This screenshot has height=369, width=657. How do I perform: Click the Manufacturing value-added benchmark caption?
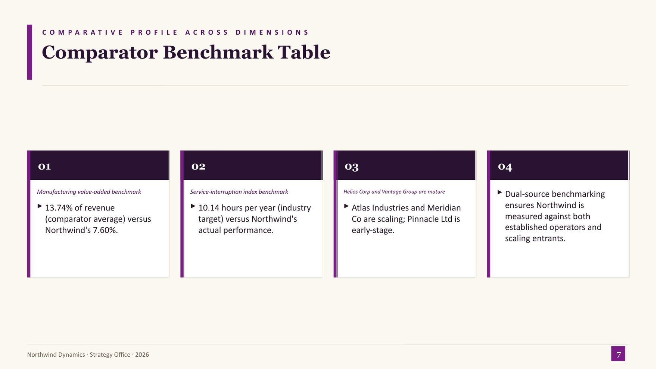tap(89, 192)
